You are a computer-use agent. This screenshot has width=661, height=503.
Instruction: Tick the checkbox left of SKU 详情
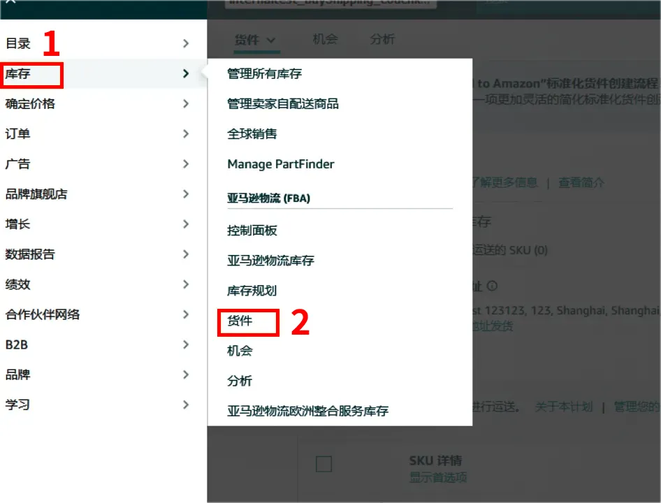pos(324,464)
